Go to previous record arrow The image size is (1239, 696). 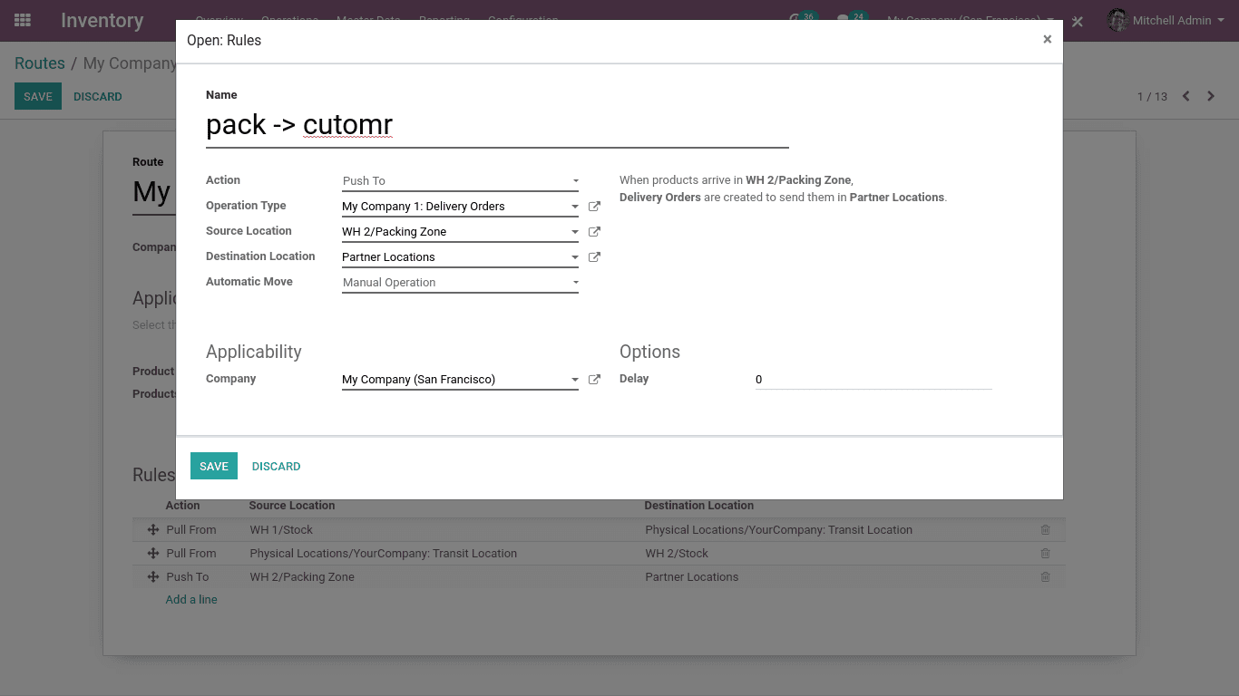click(x=1185, y=96)
